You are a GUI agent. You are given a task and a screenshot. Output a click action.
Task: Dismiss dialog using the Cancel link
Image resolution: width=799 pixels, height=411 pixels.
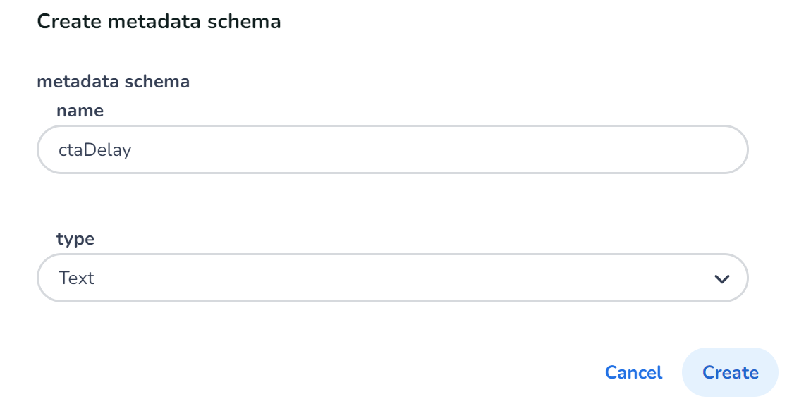point(633,372)
